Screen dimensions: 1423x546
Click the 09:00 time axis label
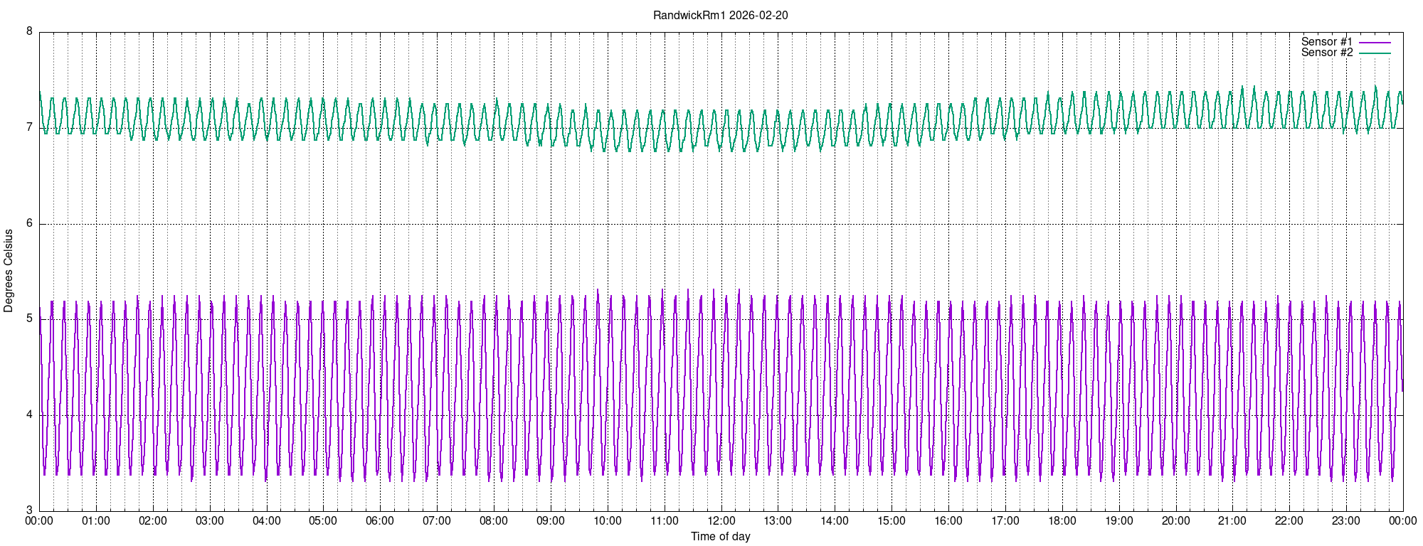click(x=551, y=521)
